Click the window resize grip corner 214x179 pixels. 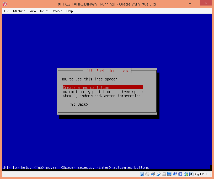pyautogui.click(x=210, y=175)
